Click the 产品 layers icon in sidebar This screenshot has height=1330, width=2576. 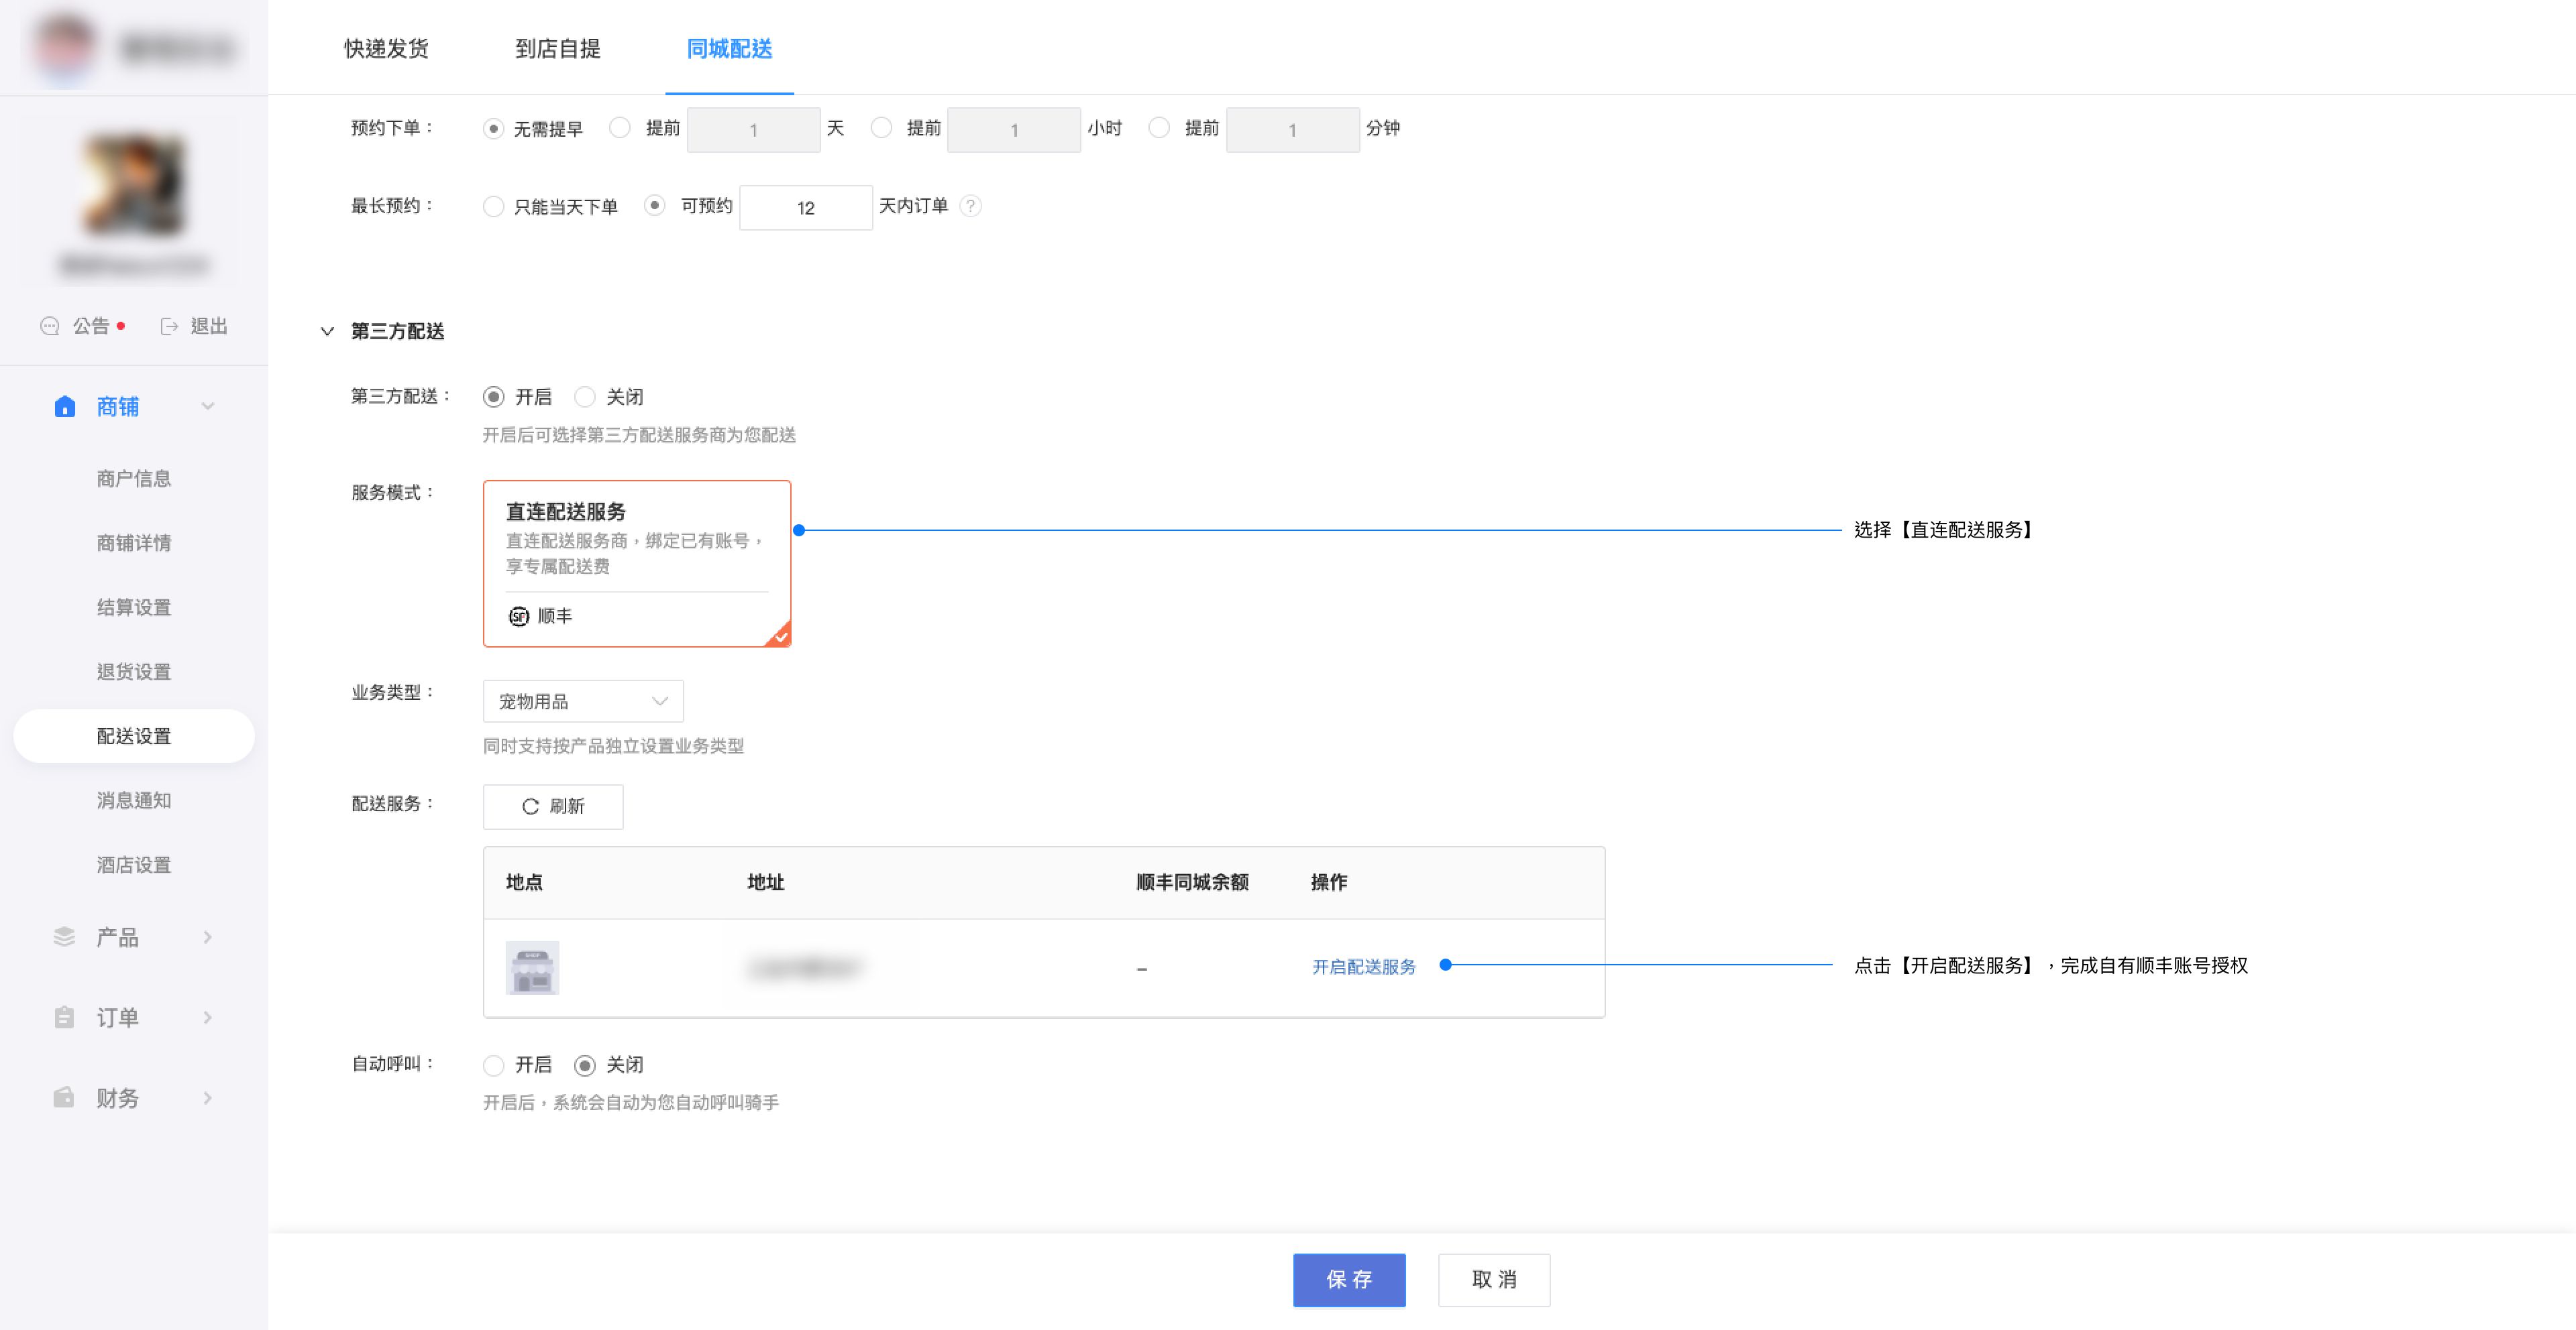click(x=64, y=936)
